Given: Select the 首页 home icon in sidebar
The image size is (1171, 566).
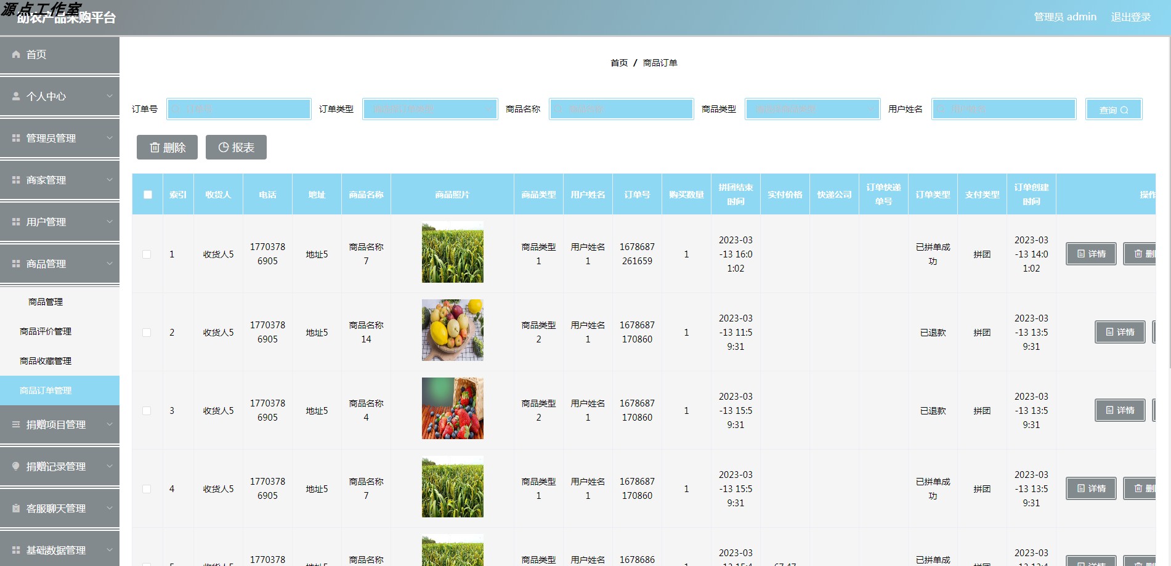Looking at the screenshot, I should (15, 54).
